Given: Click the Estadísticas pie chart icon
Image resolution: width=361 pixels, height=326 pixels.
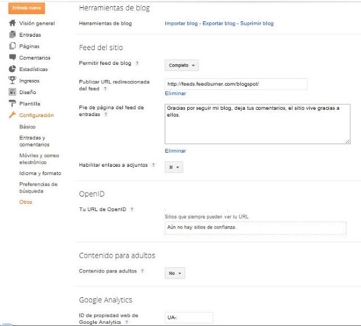Looking at the screenshot, I should pos(12,69).
